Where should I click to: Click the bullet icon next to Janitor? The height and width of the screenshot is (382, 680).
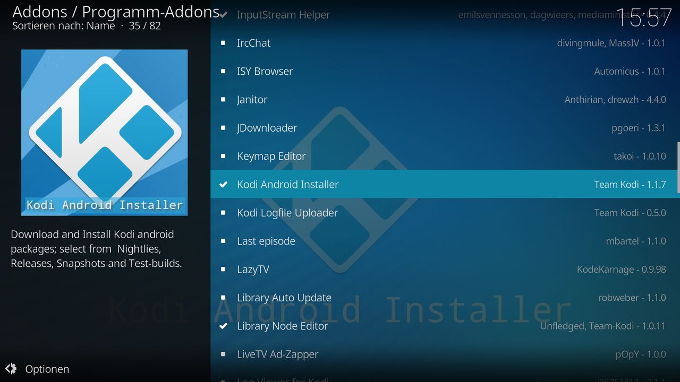click(x=223, y=99)
